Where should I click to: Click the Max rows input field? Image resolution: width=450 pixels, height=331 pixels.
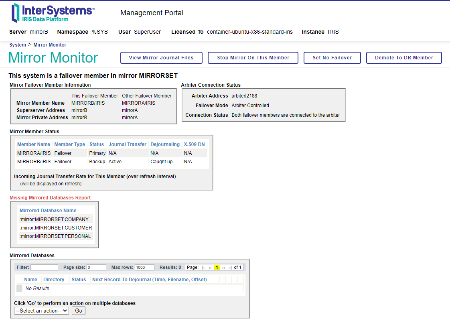pos(144,267)
